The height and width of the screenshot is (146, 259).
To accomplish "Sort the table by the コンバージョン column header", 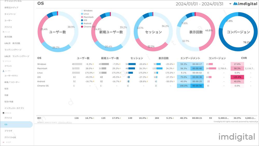I will pos(217,58).
